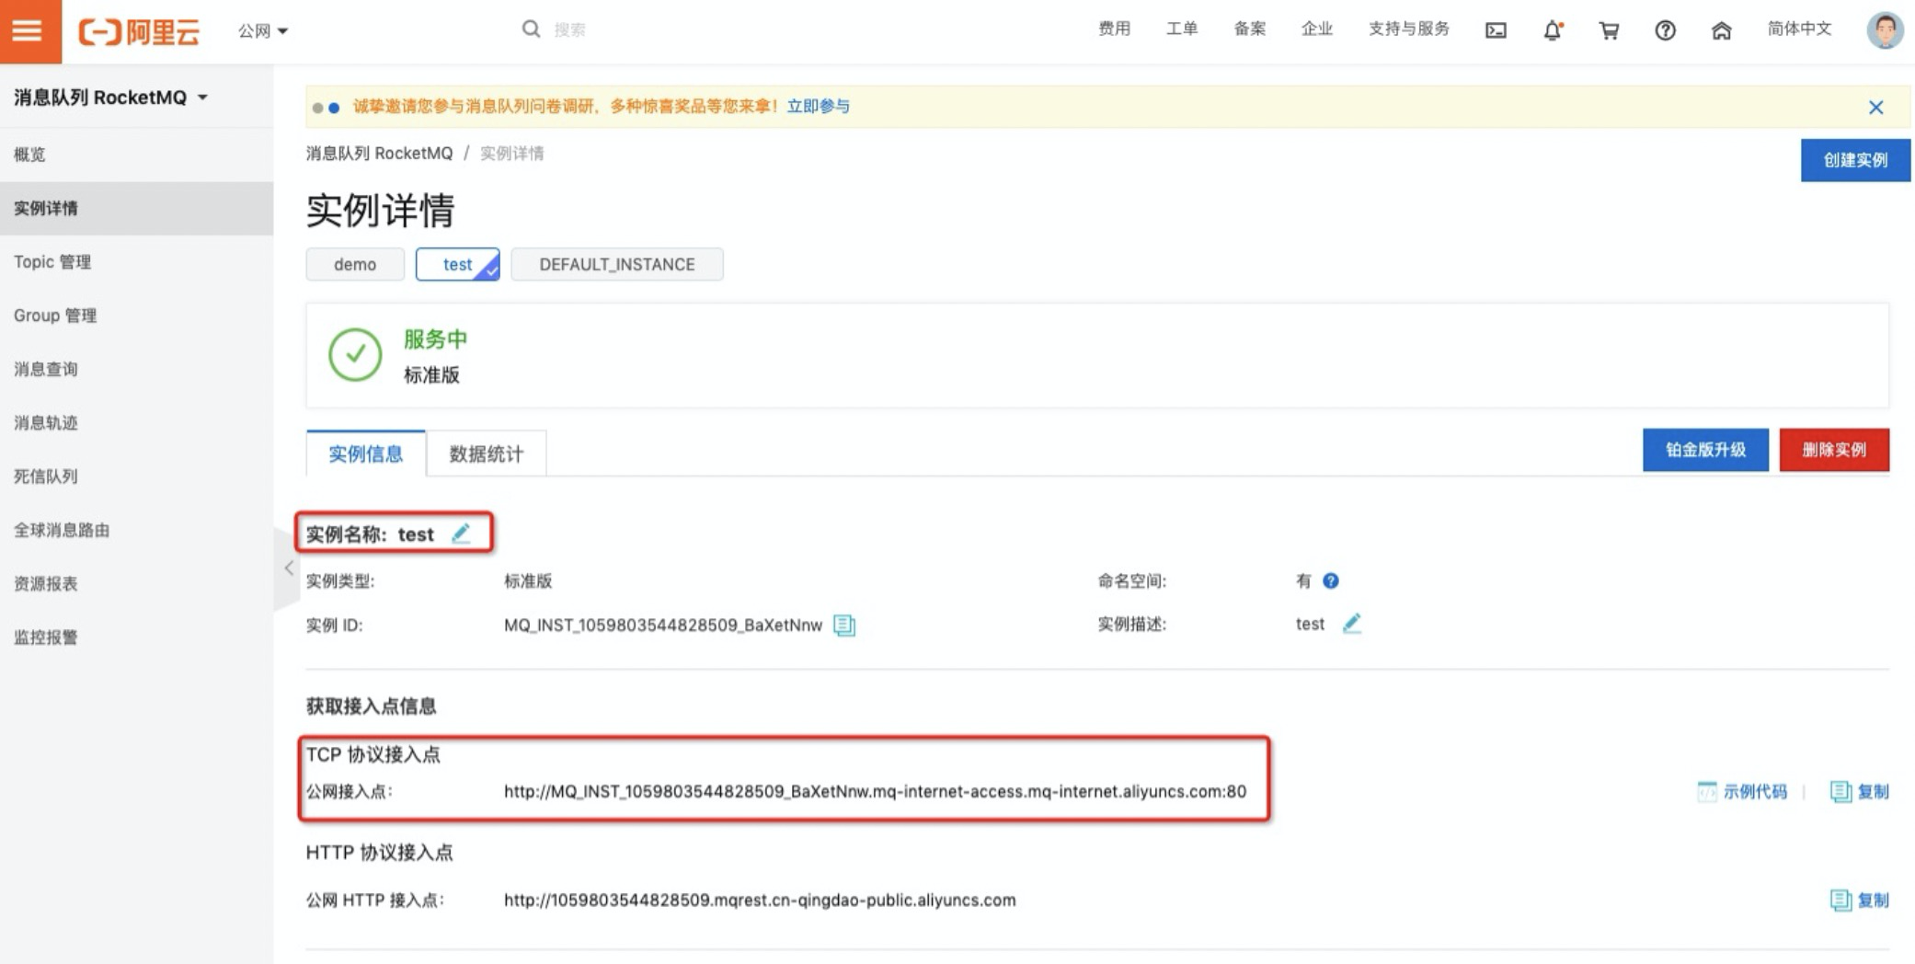Collapse the left sidebar panel
This screenshot has height=964, width=1915.
(x=288, y=568)
